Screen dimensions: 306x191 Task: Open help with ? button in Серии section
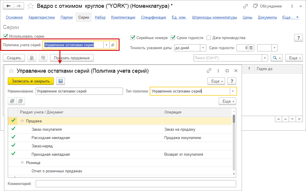pyautogui.click(x=299, y=38)
